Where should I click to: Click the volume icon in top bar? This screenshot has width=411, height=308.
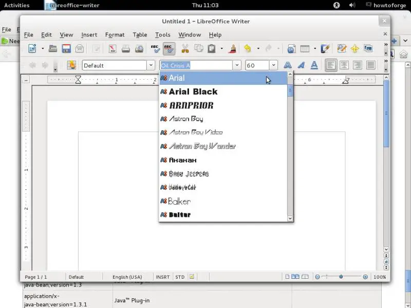click(352, 5)
